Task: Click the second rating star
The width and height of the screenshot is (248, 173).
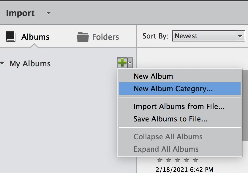Action: (169, 160)
